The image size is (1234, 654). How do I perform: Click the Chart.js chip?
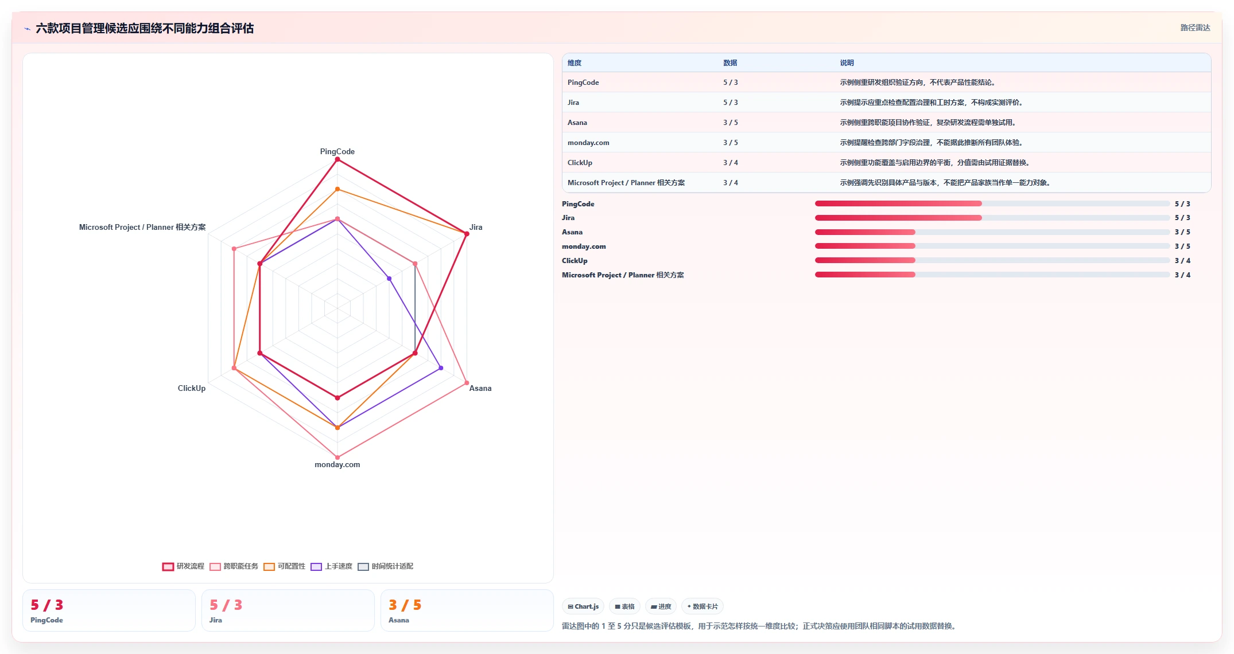583,606
